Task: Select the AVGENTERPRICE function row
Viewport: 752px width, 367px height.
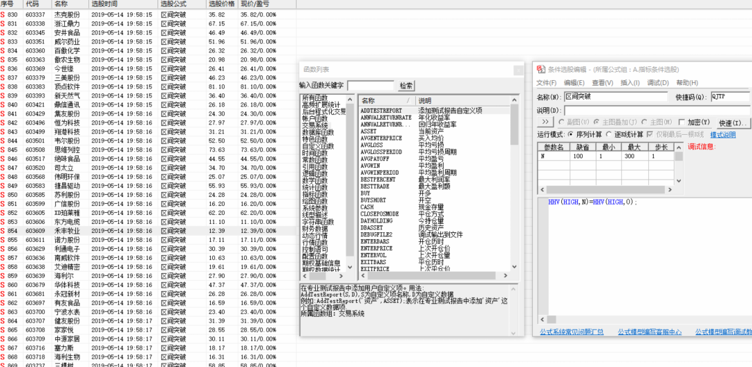Action: [x=433, y=138]
